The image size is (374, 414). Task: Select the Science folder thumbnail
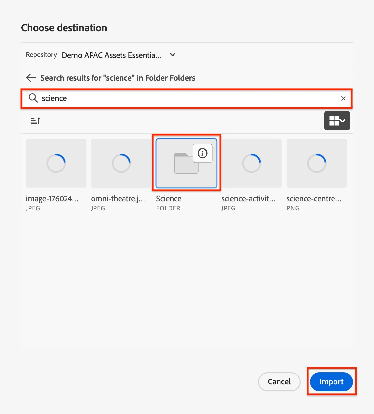186,163
